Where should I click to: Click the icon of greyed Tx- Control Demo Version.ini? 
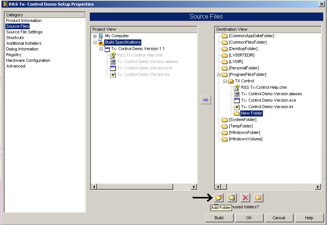[x=113, y=75]
